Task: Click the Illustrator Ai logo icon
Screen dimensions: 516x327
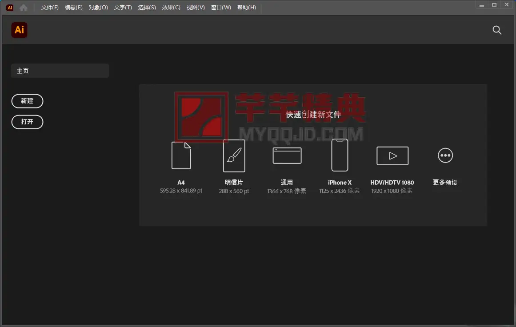Action: pos(19,30)
